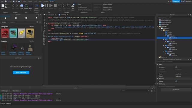
Task: Click the Step Into debugger icon
Action: (x=60, y=5)
